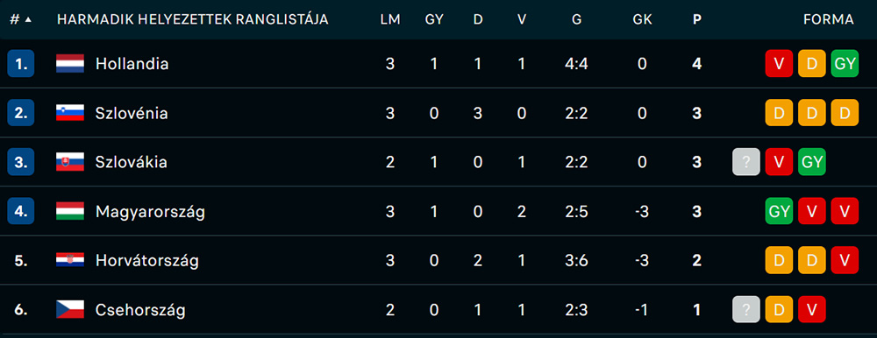Click the Hungary flag icon
The height and width of the screenshot is (338, 877).
click(x=70, y=211)
